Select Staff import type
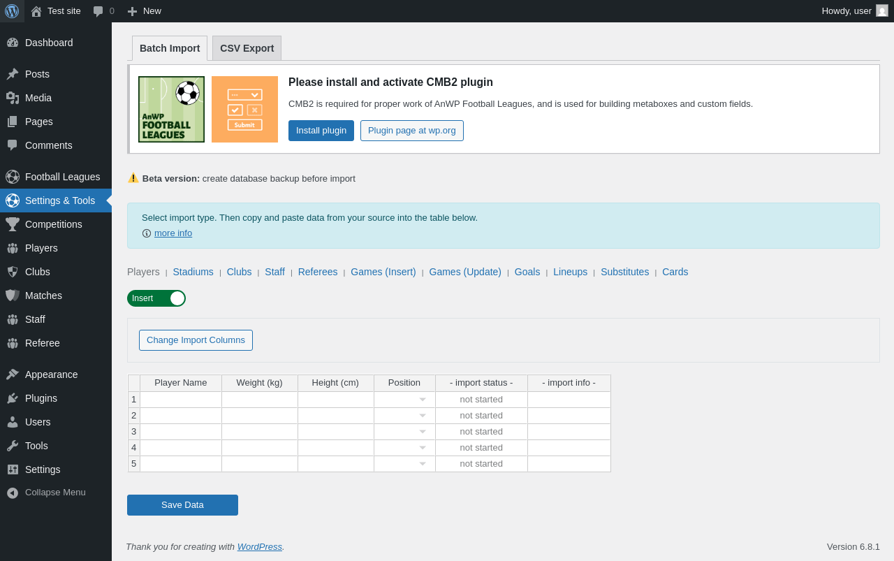Image resolution: width=894 pixels, height=561 pixels. click(274, 272)
